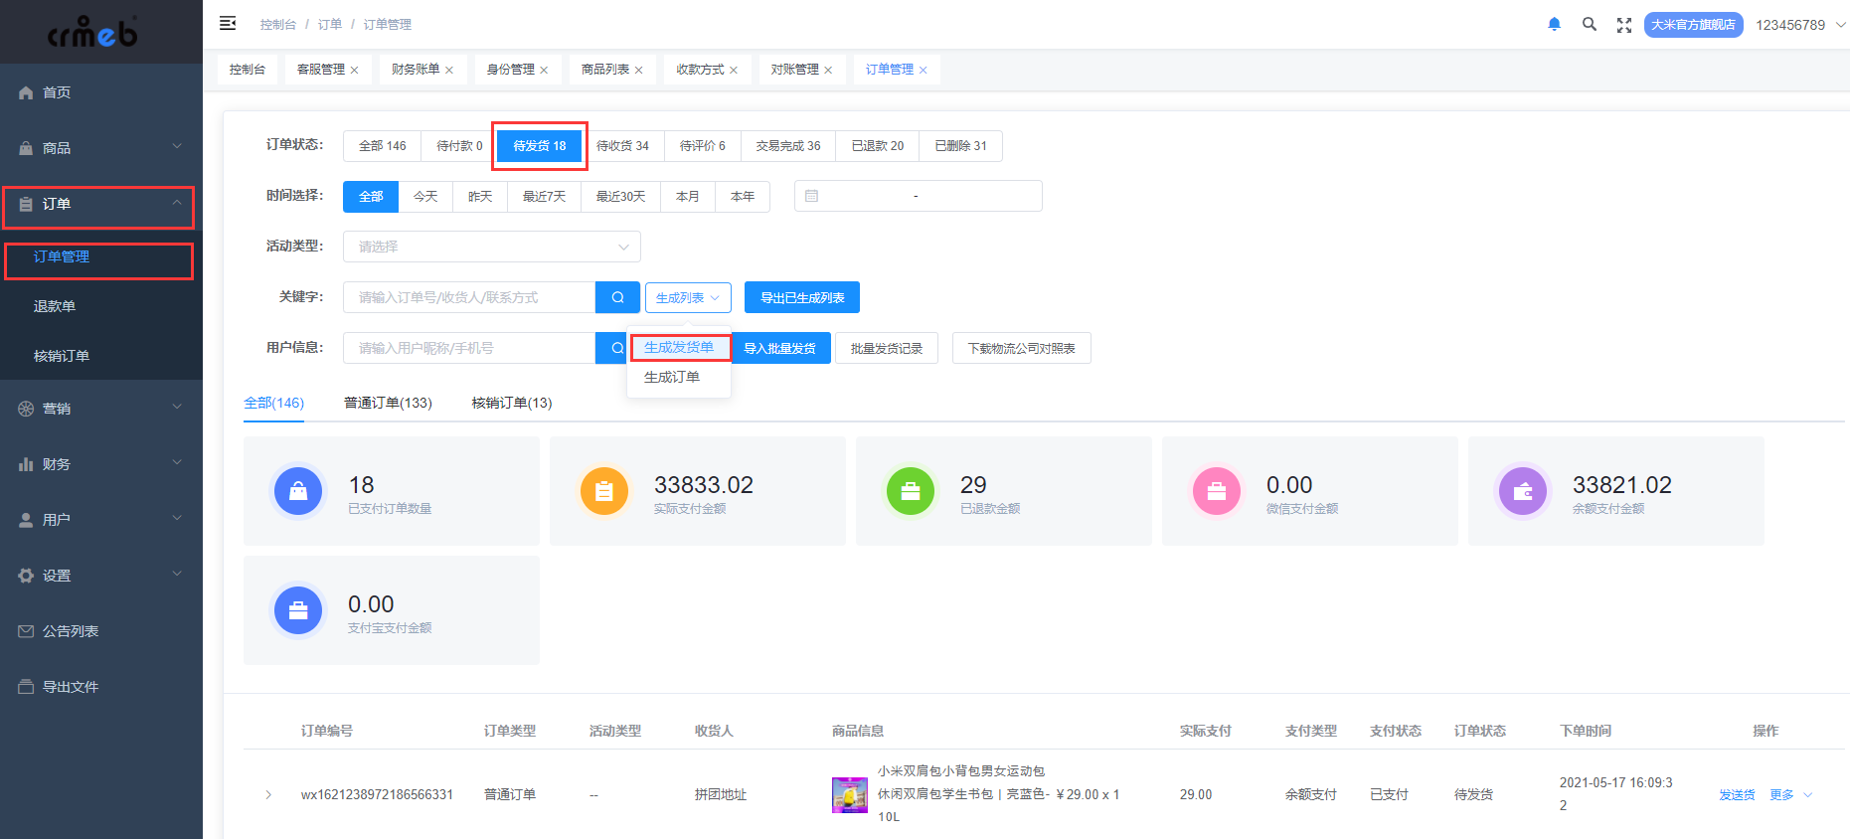This screenshot has height=839, width=1850.
Task: Collapse the sidebar with hamburger icon
Action: 228,23
